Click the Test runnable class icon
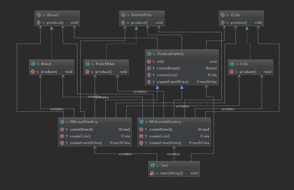 [x=153, y=165]
